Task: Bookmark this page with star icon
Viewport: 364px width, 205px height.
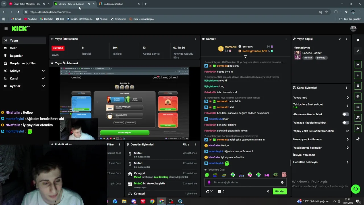Action: point(326,12)
